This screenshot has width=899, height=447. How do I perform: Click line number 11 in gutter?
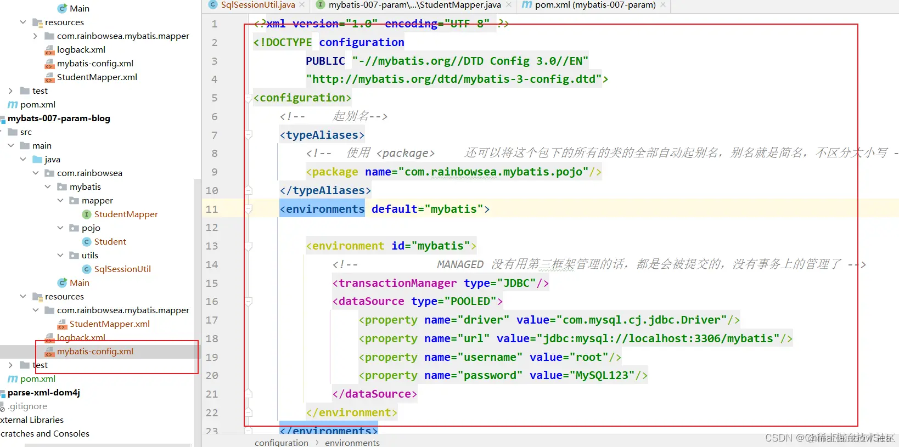pos(212,209)
